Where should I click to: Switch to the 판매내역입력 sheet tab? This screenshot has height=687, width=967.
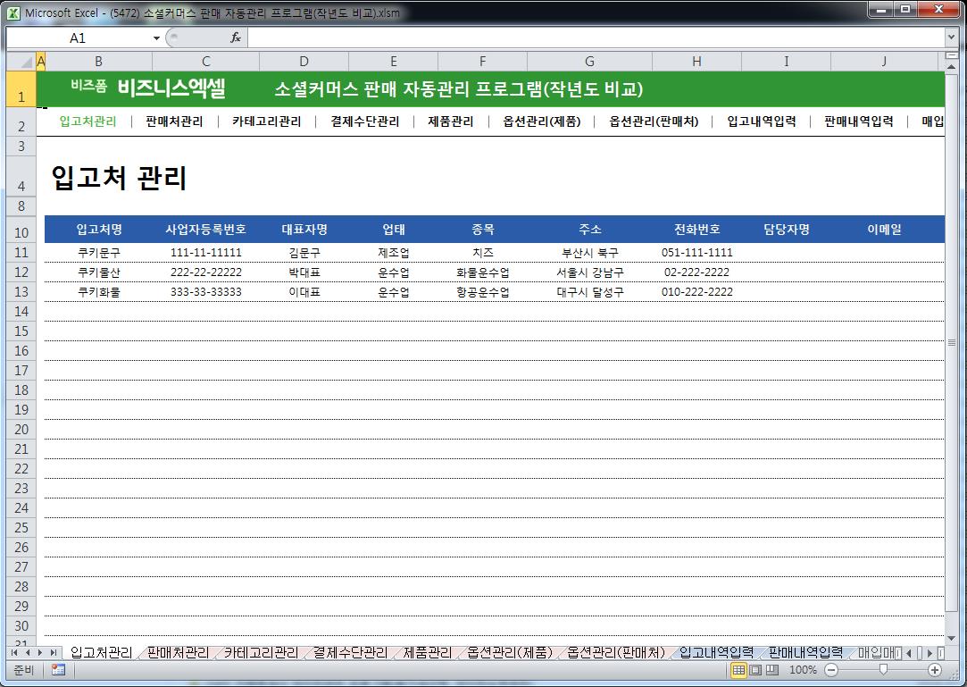coord(805,652)
